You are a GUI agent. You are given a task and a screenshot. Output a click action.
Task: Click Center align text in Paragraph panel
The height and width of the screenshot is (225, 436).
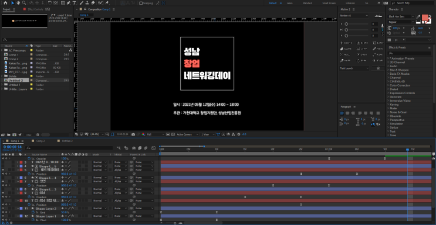[347, 113]
